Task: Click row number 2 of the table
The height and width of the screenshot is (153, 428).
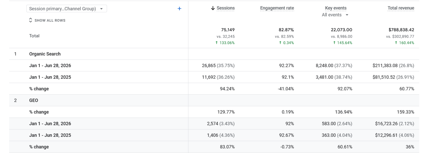Action: click(x=15, y=100)
